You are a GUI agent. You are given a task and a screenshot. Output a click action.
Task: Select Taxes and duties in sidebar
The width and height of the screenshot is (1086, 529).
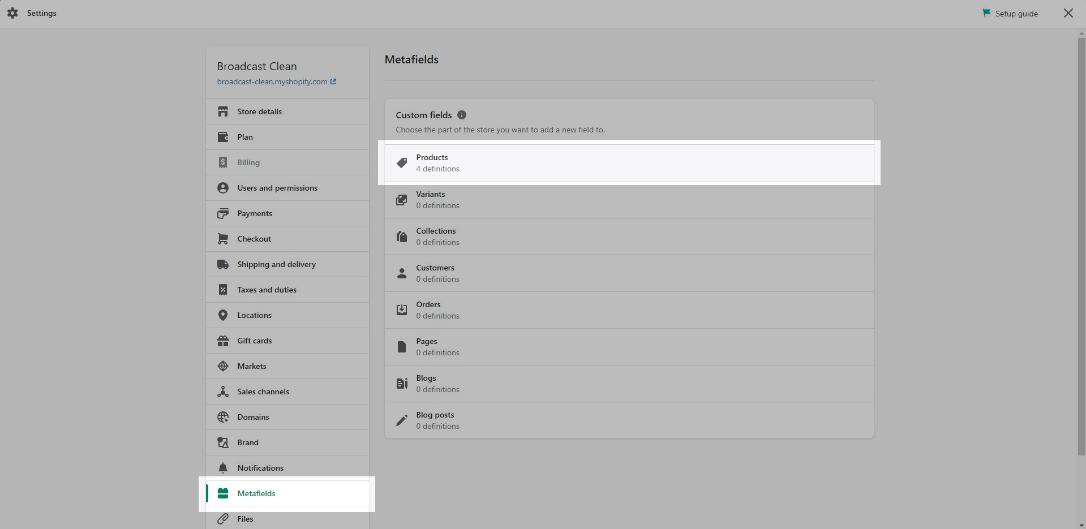click(x=267, y=290)
